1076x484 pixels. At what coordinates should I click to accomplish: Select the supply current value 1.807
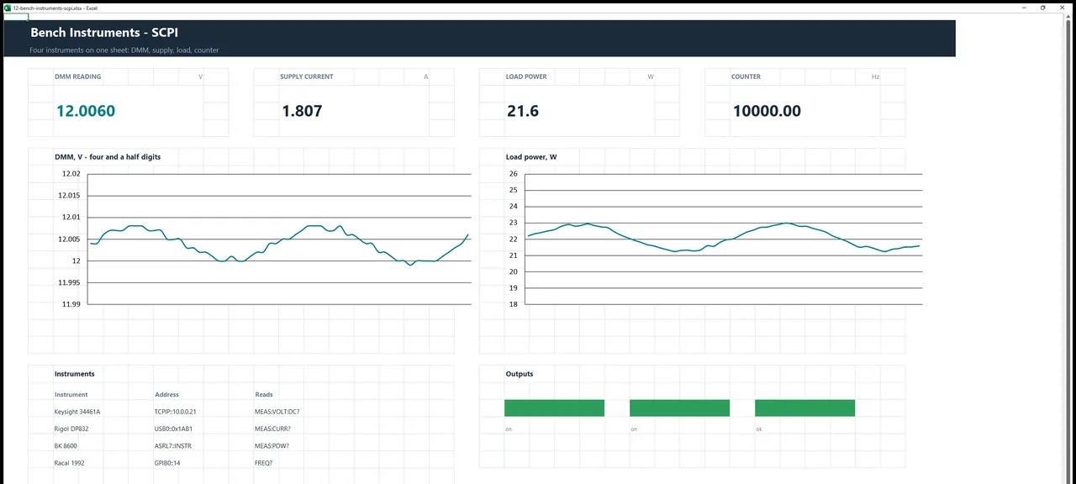pos(302,111)
